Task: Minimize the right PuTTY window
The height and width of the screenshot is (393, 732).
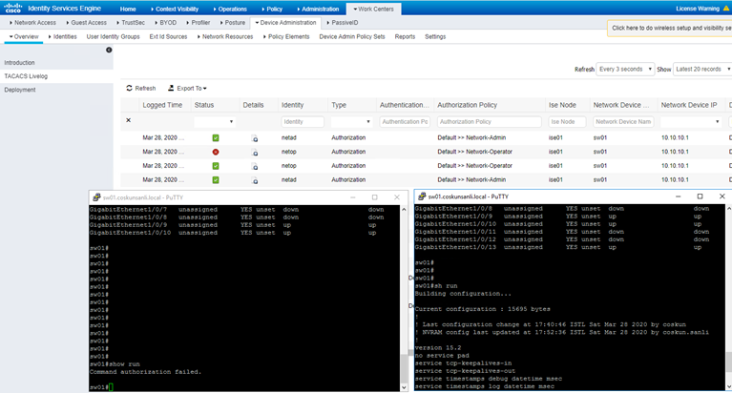Action: 678,196
